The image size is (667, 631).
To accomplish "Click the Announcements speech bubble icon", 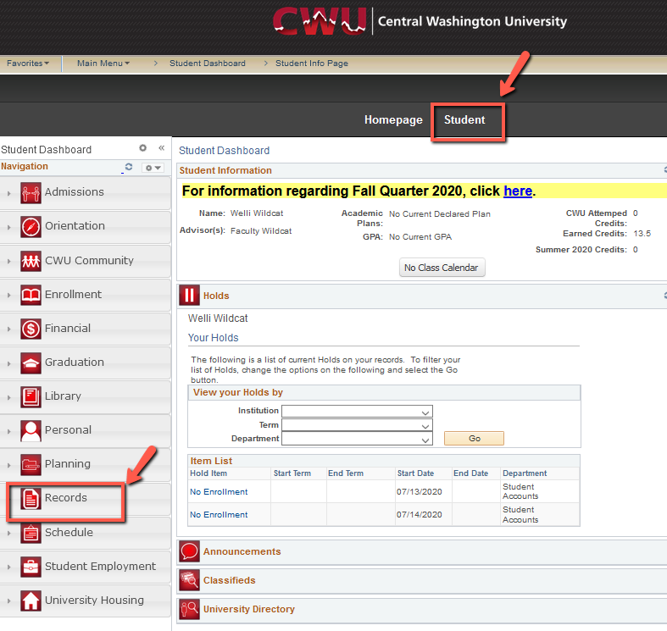I will click(189, 552).
